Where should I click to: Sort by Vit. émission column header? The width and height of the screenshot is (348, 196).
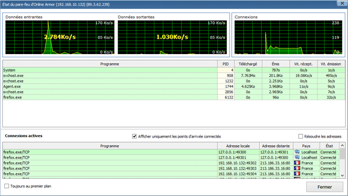pos(331,64)
